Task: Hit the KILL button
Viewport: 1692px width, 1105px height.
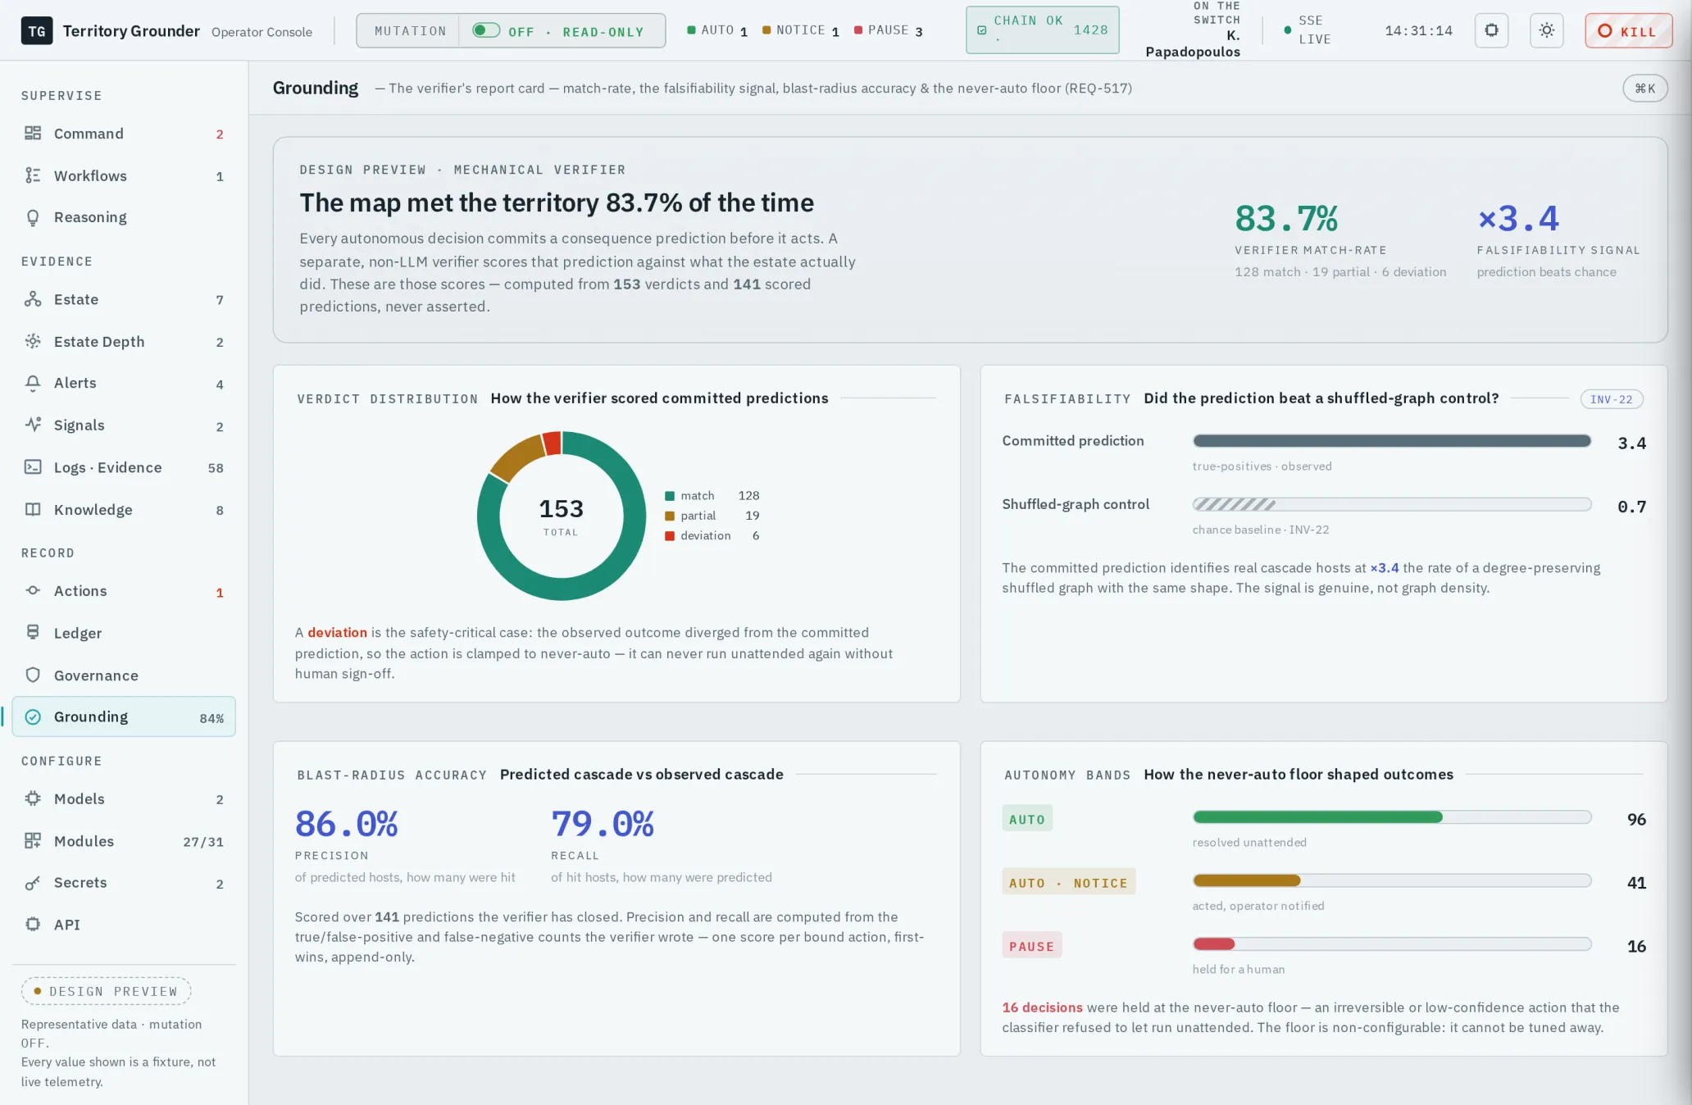Action: coord(1628,30)
